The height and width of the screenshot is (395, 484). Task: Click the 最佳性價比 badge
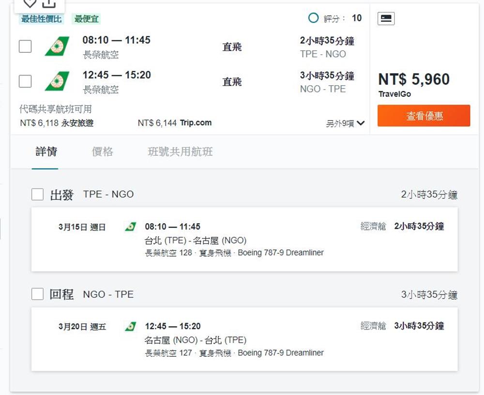(x=42, y=19)
